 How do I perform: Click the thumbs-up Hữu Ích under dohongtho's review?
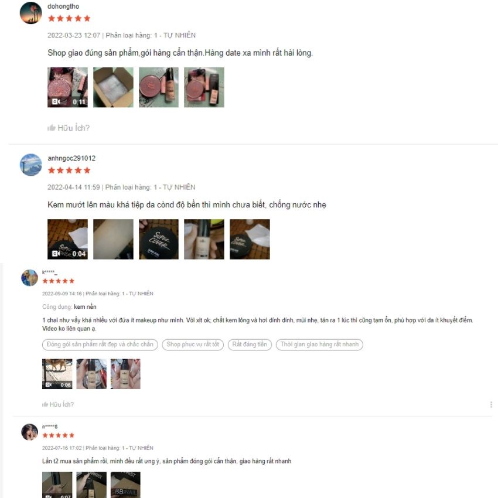[69, 128]
